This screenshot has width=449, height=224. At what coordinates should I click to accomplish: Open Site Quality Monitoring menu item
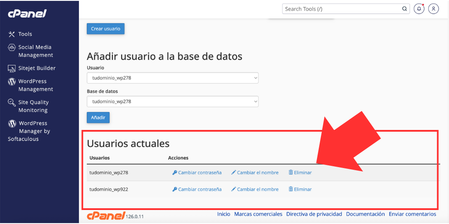pyautogui.click(x=33, y=106)
